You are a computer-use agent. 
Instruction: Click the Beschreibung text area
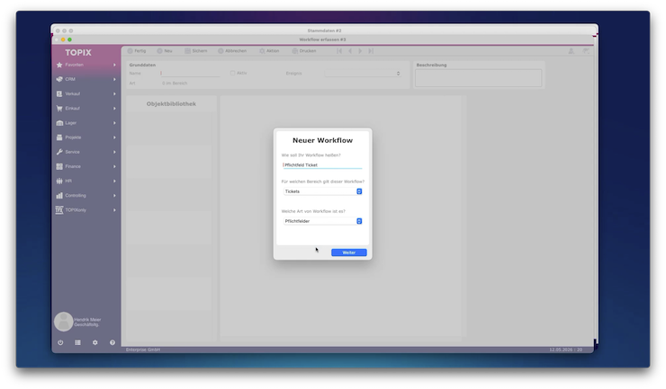click(x=478, y=78)
